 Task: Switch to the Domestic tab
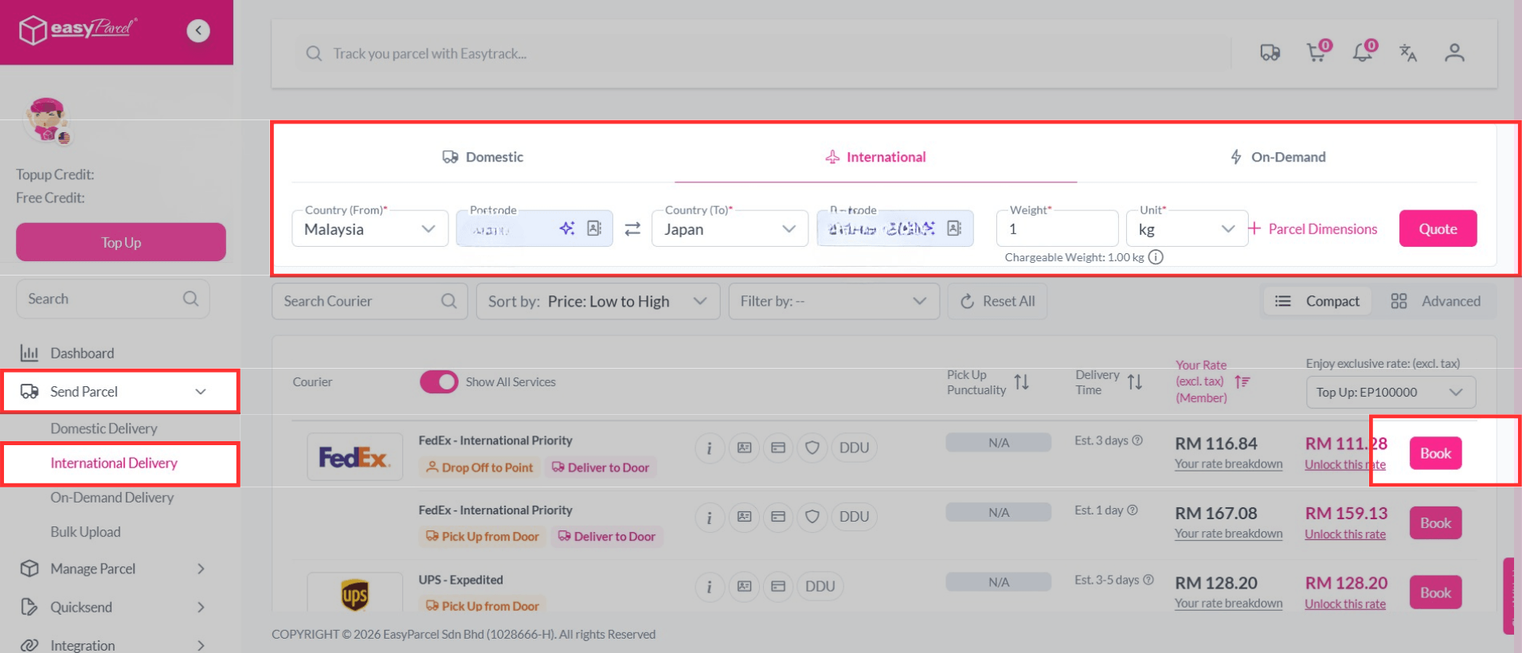click(483, 157)
